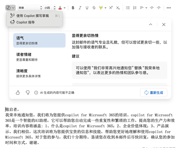Decrease paragraph indent
The image size is (180, 148).
(152, 8)
